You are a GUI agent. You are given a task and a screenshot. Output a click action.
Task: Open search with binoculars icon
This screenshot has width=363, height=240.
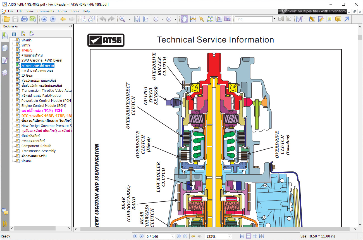coord(210,19)
